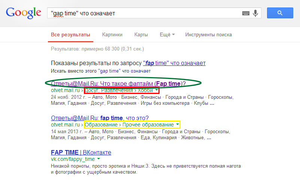Search instead for original "gap time" query

pos(125,71)
